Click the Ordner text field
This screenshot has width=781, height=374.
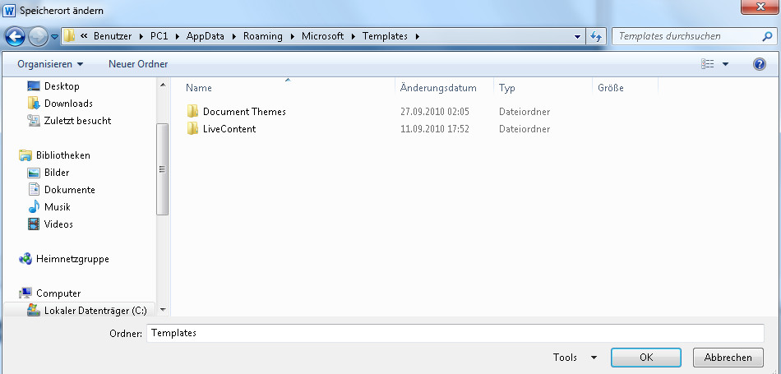(455, 333)
